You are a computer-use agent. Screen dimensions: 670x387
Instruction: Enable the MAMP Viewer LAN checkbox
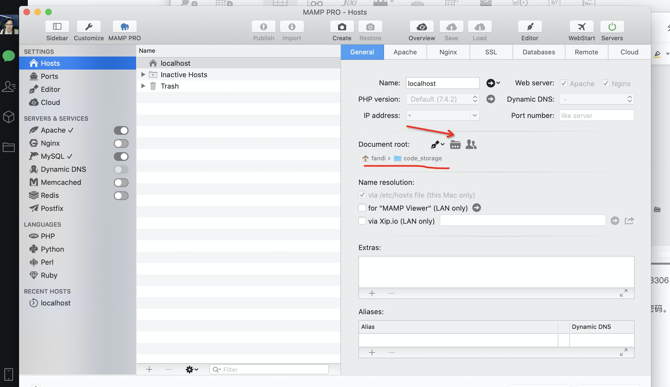click(x=362, y=208)
